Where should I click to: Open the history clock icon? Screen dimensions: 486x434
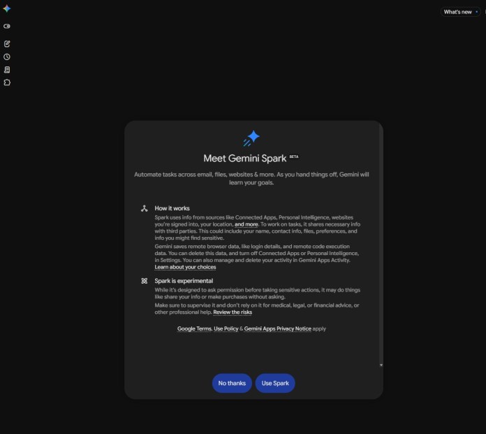click(x=7, y=57)
